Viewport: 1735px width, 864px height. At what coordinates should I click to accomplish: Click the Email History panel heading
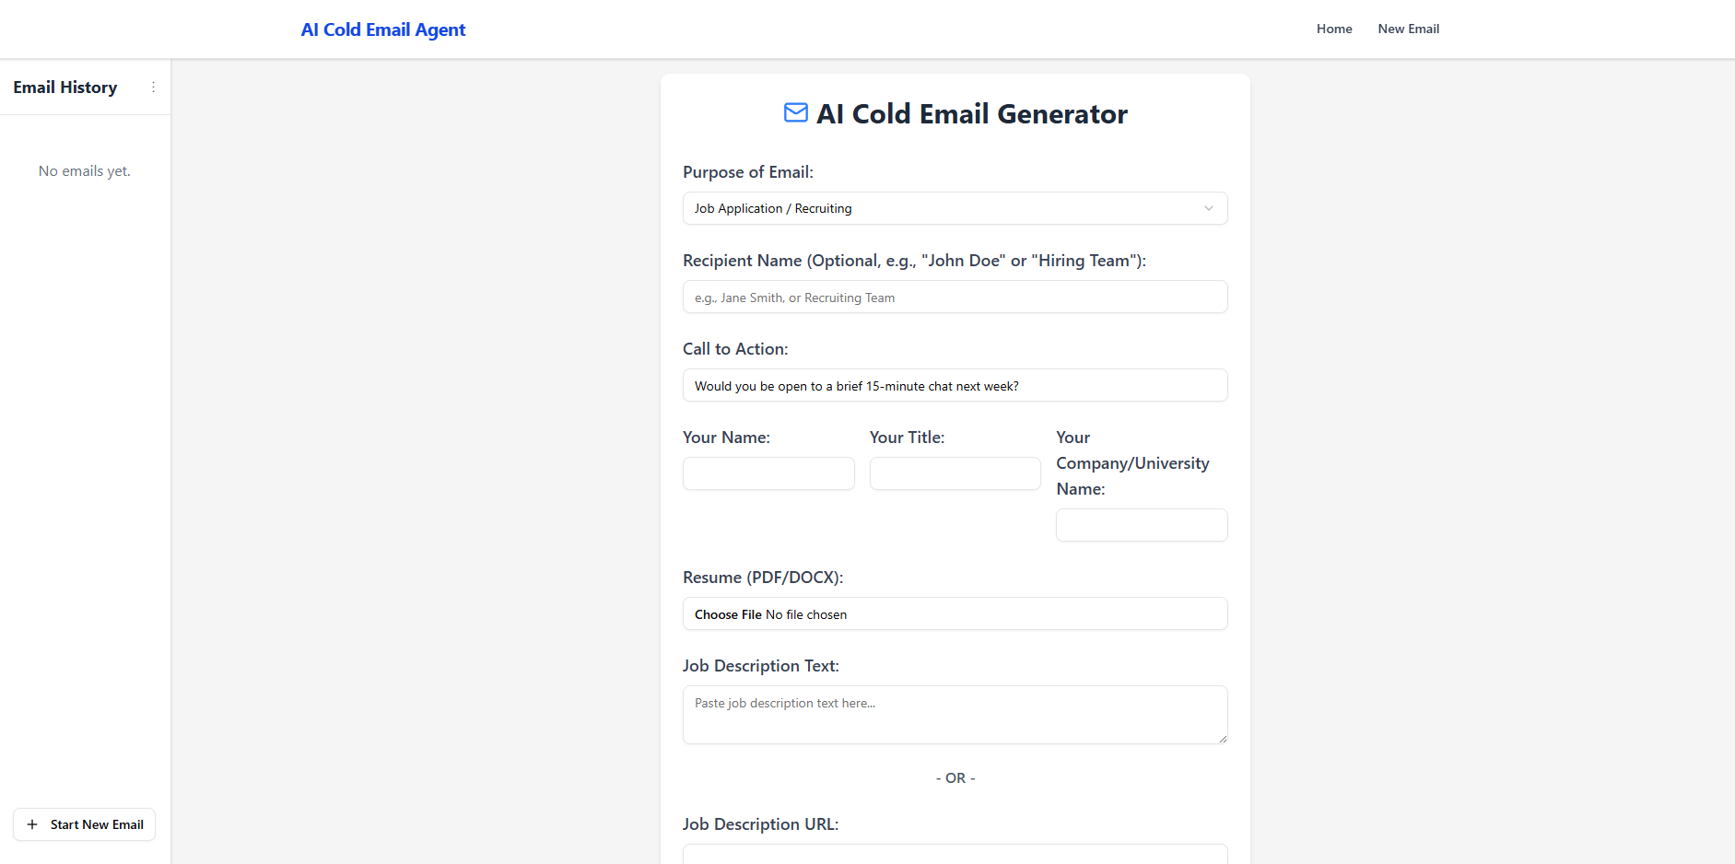pyautogui.click(x=64, y=87)
